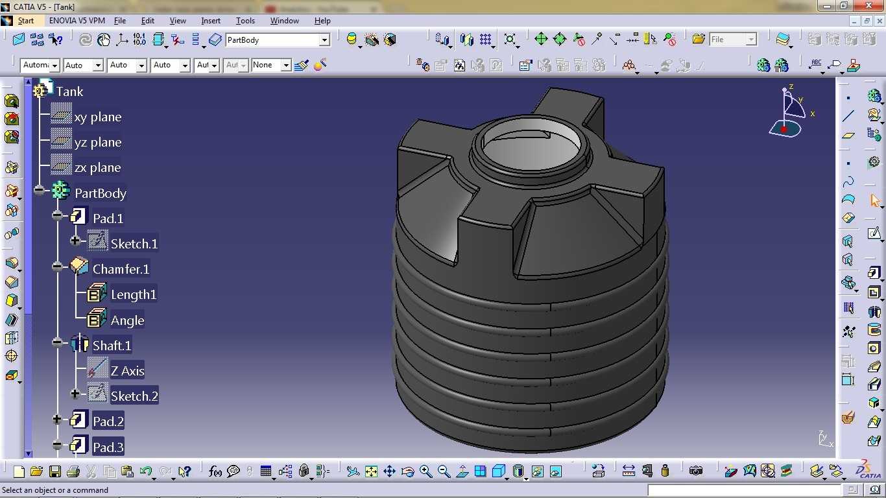
Task: Click the Text with Leader ABC icon
Action: coord(817,65)
